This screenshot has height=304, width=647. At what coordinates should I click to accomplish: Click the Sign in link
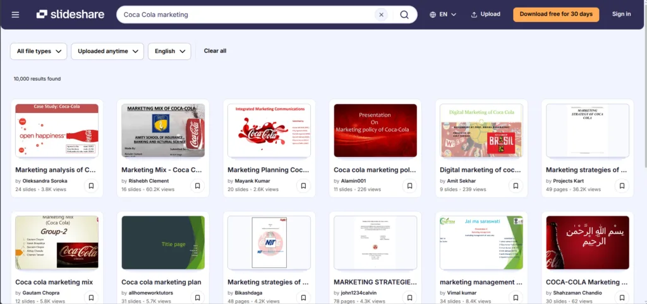click(621, 14)
